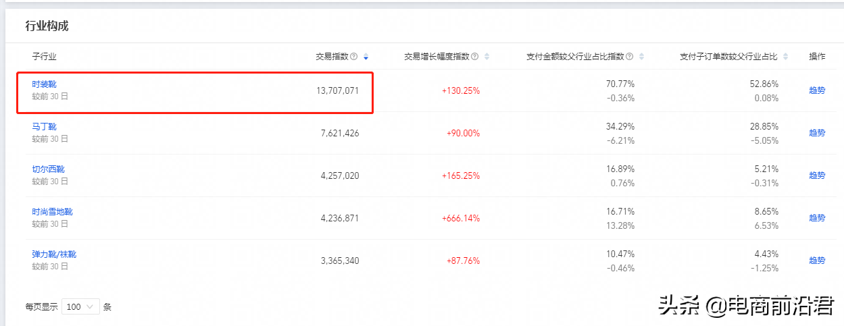Open help icon next to 交易指数
This screenshot has width=844, height=326.
pos(353,57)
